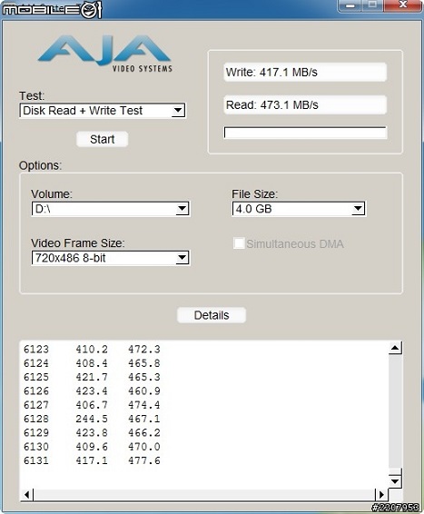Click the test progress bar

pyautogui.click(x=305, y=133)
